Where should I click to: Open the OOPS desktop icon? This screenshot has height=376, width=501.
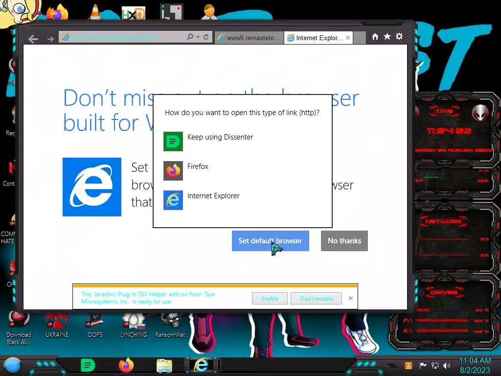coord(95,326)
